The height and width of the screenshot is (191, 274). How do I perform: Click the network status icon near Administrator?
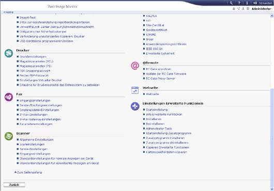(x=238, y=9)
